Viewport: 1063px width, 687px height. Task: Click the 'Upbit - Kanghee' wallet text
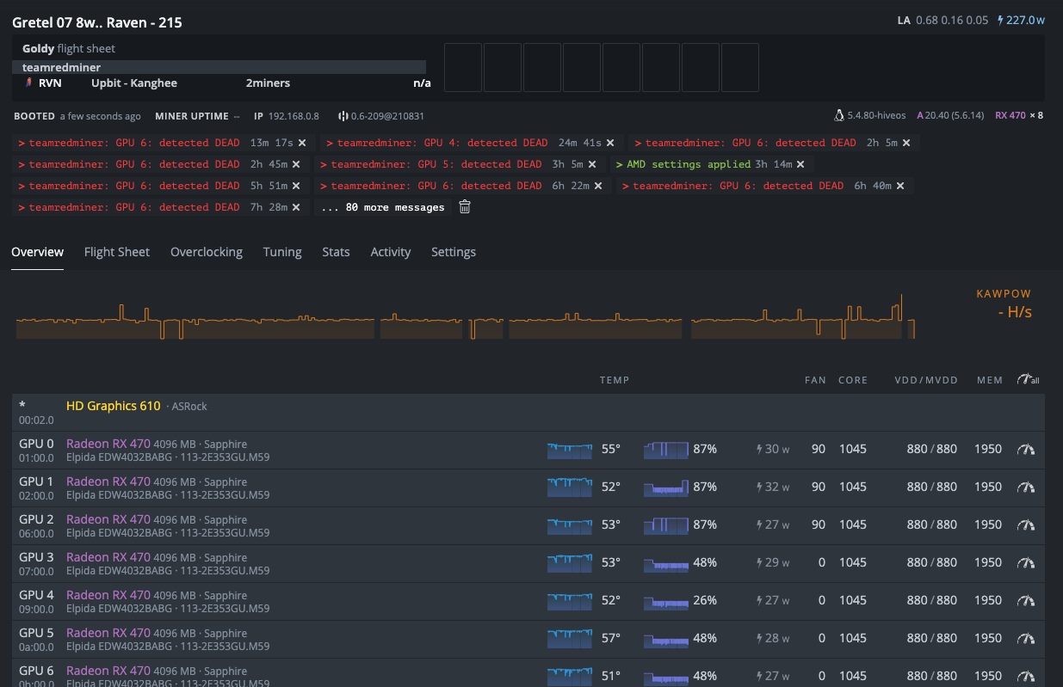click(134, 83)
